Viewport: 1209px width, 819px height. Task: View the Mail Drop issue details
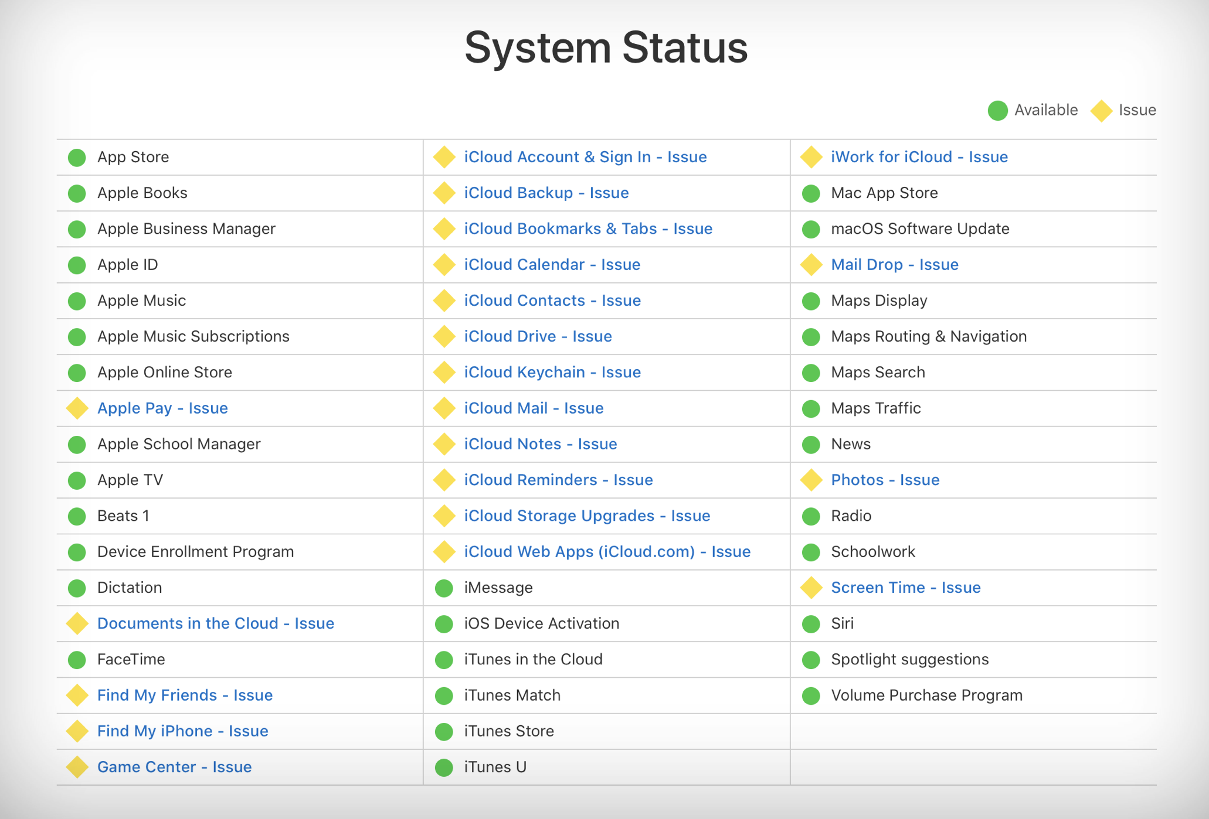pyautogui.click(x=895, y=264)
